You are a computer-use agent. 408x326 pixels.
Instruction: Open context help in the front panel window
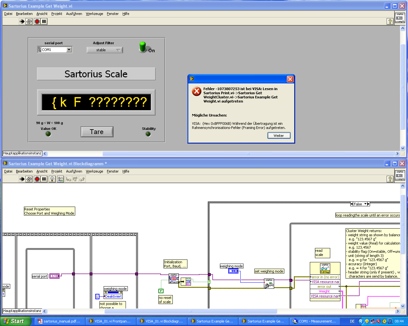pyautogui.click(x=390, y=21)
